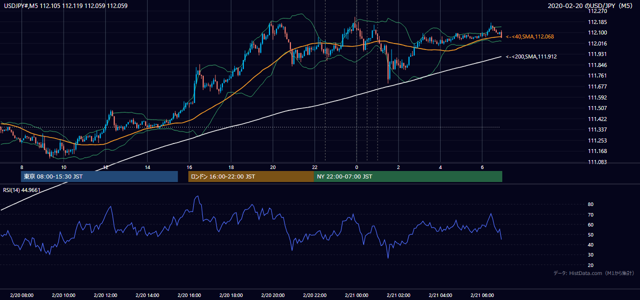Click price axis value 111.592
This screenshot has height=300, width=640.
coord(598,97)
